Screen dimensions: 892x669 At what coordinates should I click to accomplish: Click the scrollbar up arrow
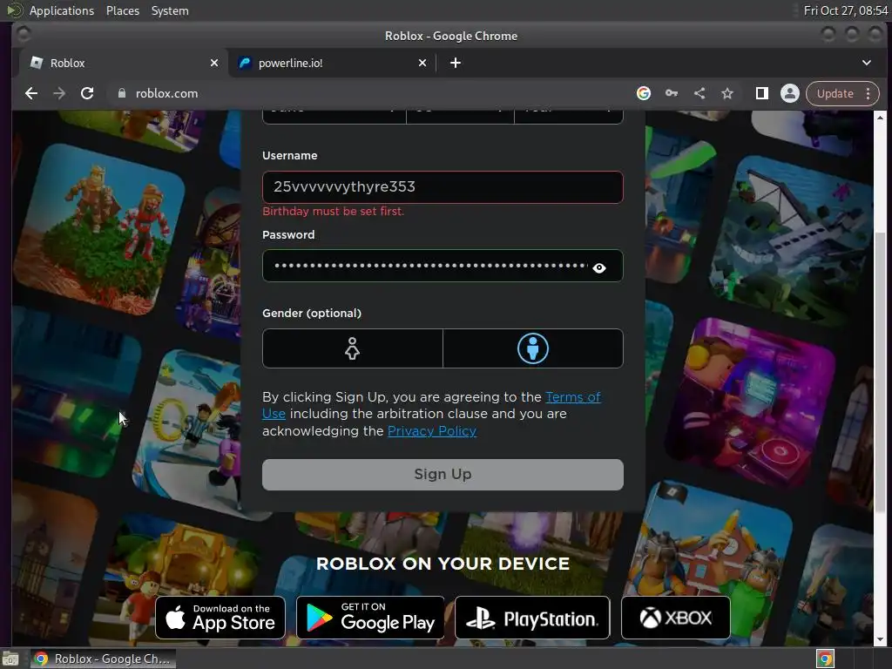point(880,118)
